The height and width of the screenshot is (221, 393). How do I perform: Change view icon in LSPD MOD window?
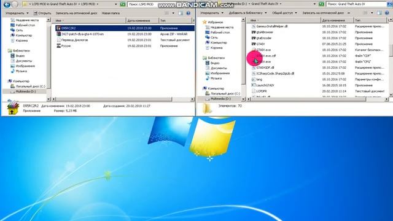(167, 13)
